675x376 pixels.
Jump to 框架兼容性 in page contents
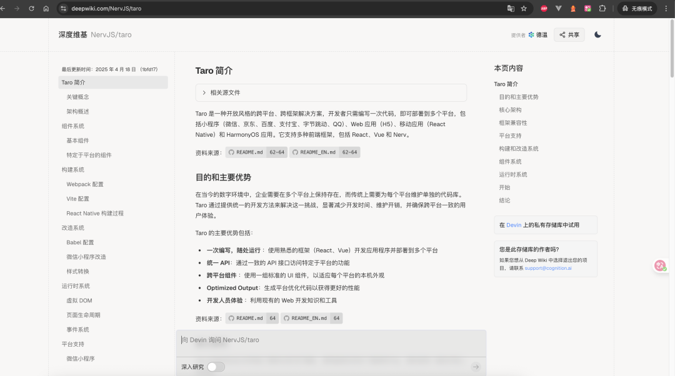(x=512, y=123)
